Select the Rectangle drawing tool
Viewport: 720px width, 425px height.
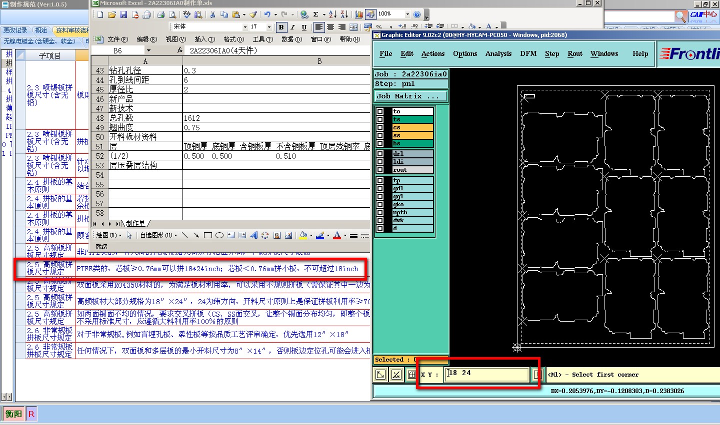pos(208,235)
